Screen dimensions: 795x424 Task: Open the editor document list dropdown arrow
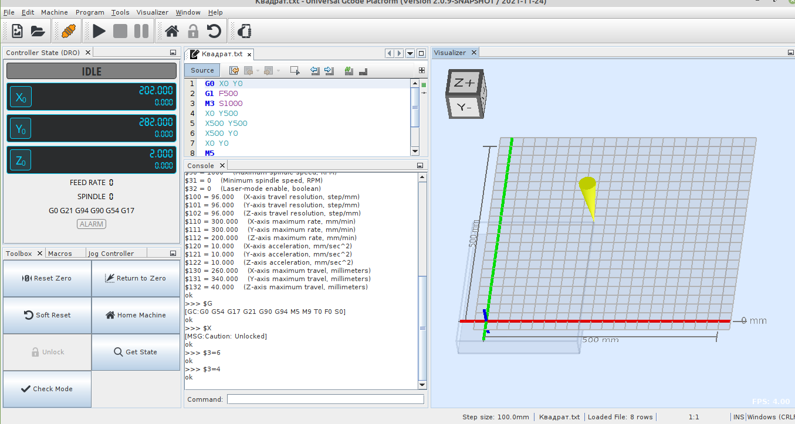click(x=410, y=53)
